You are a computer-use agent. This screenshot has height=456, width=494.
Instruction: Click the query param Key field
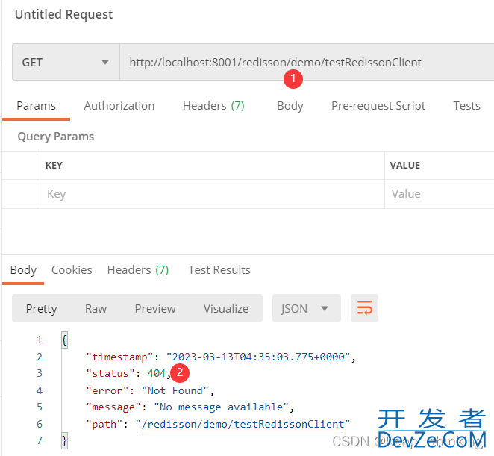pyautogui.click(x=212, y=194)
